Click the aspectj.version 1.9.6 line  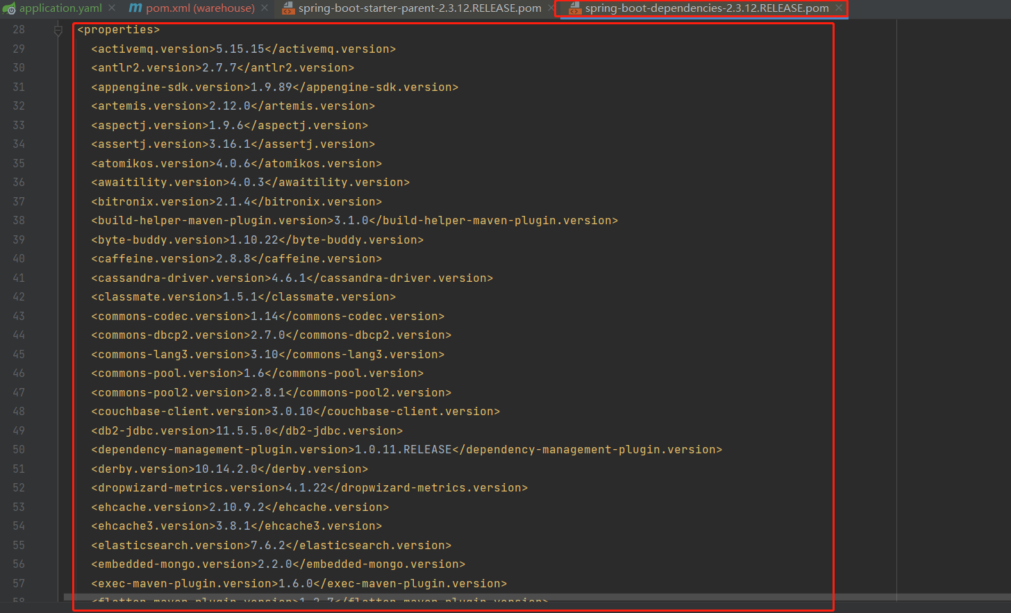tap(230, 126)
